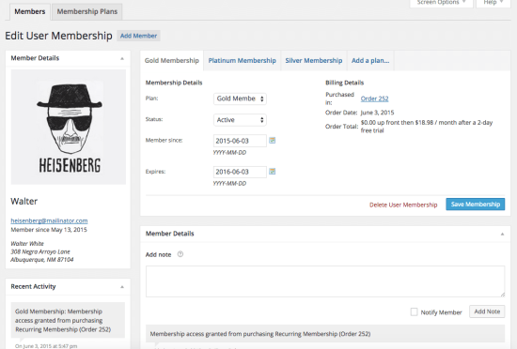Open the Expires date calendar picker
This screenshot has width=517, height=349.
pyautogui.click(x=272, y=172)
